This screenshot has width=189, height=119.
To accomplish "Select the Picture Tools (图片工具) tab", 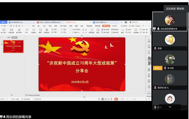I will (x=106, y=26).
